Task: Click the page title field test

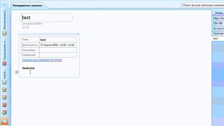Action: click(x=46, y=17)
